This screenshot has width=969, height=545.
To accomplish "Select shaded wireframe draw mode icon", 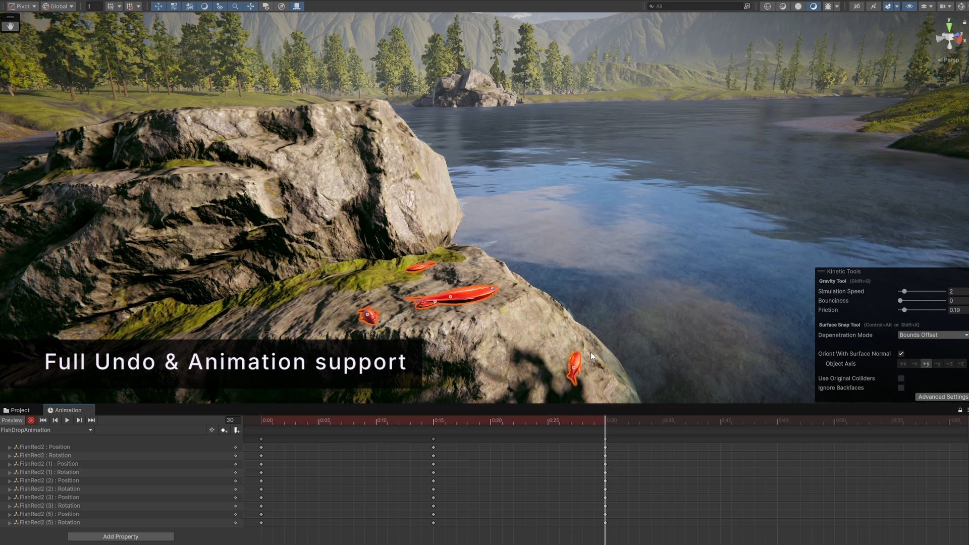I will pos(783,6).
